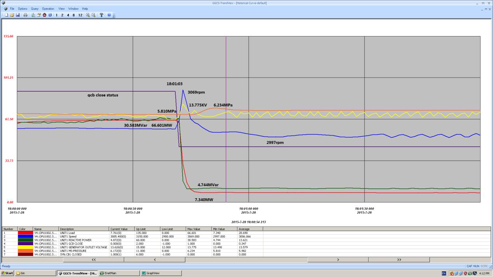Click the Average column header
493x277 pixels.
coord(250,229)
